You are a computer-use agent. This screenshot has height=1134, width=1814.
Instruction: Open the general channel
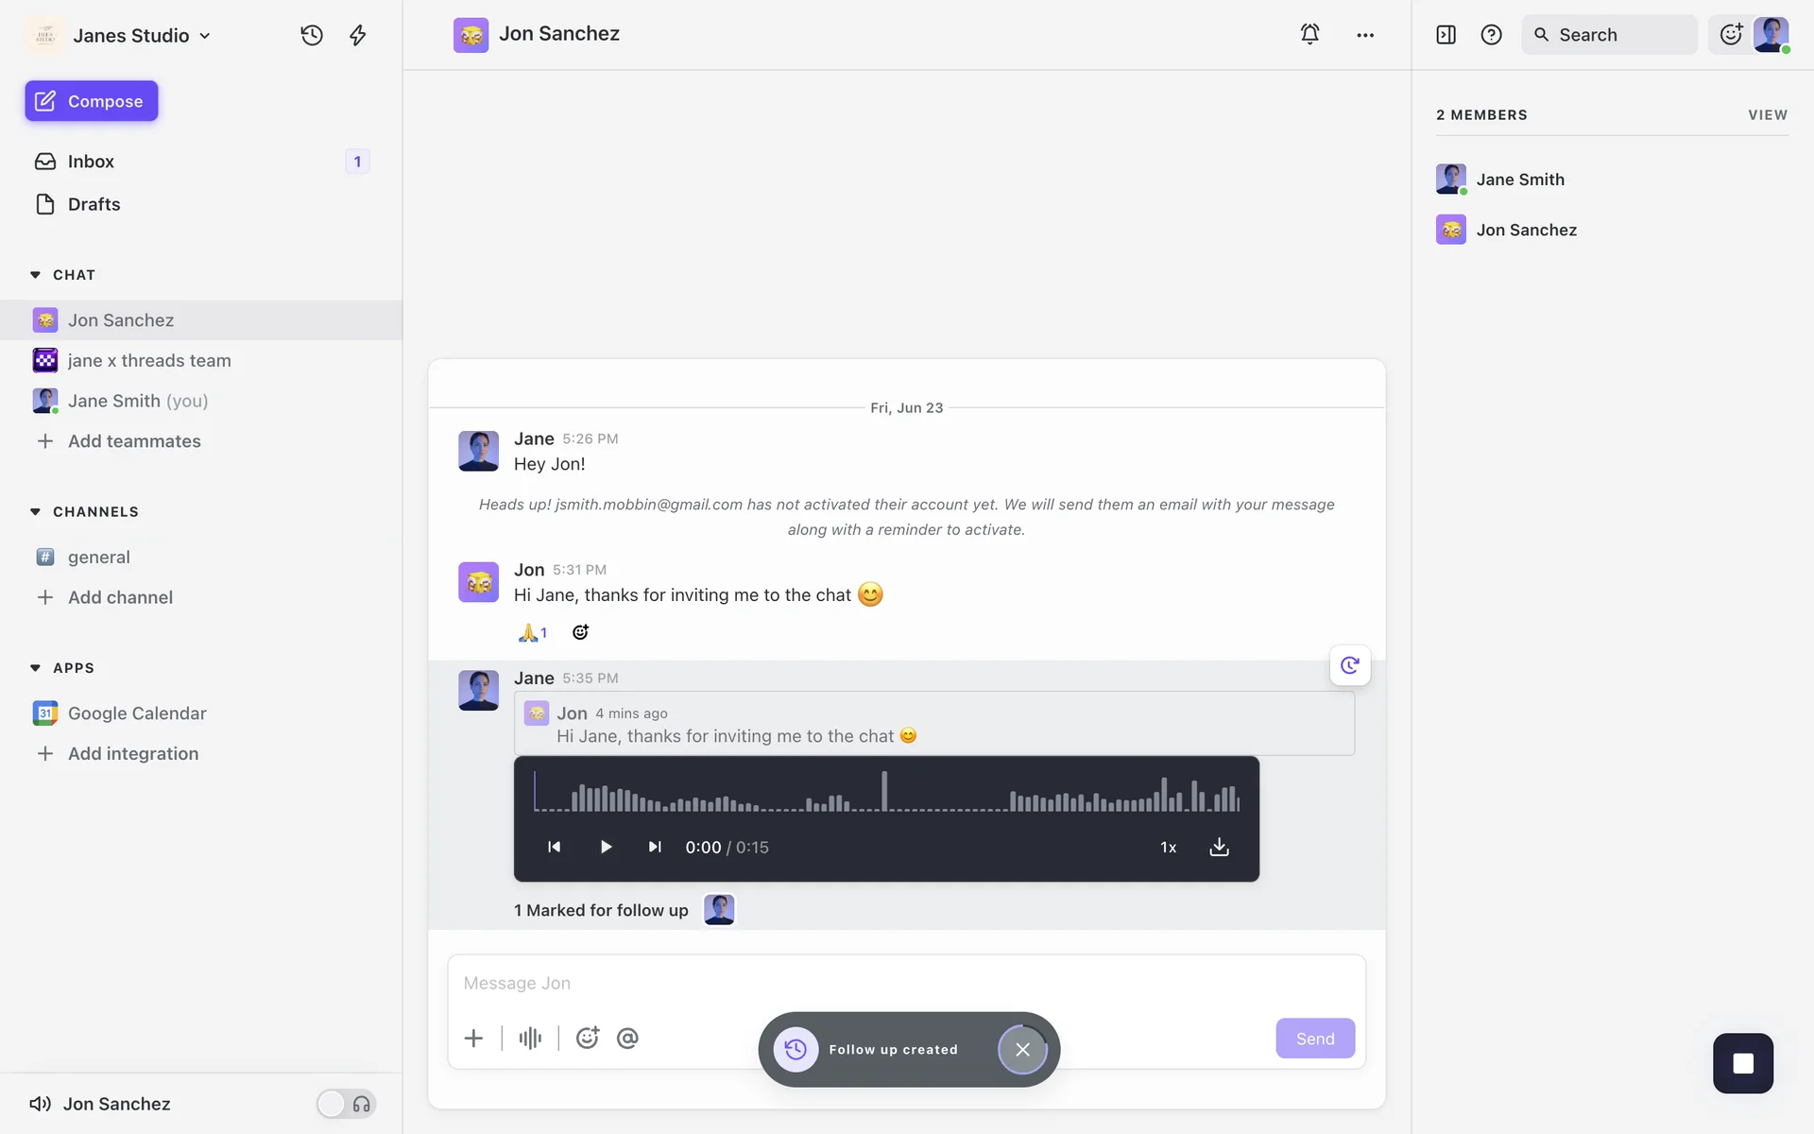tap(98, 558)
